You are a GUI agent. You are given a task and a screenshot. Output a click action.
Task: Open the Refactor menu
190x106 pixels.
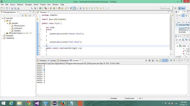20,5
